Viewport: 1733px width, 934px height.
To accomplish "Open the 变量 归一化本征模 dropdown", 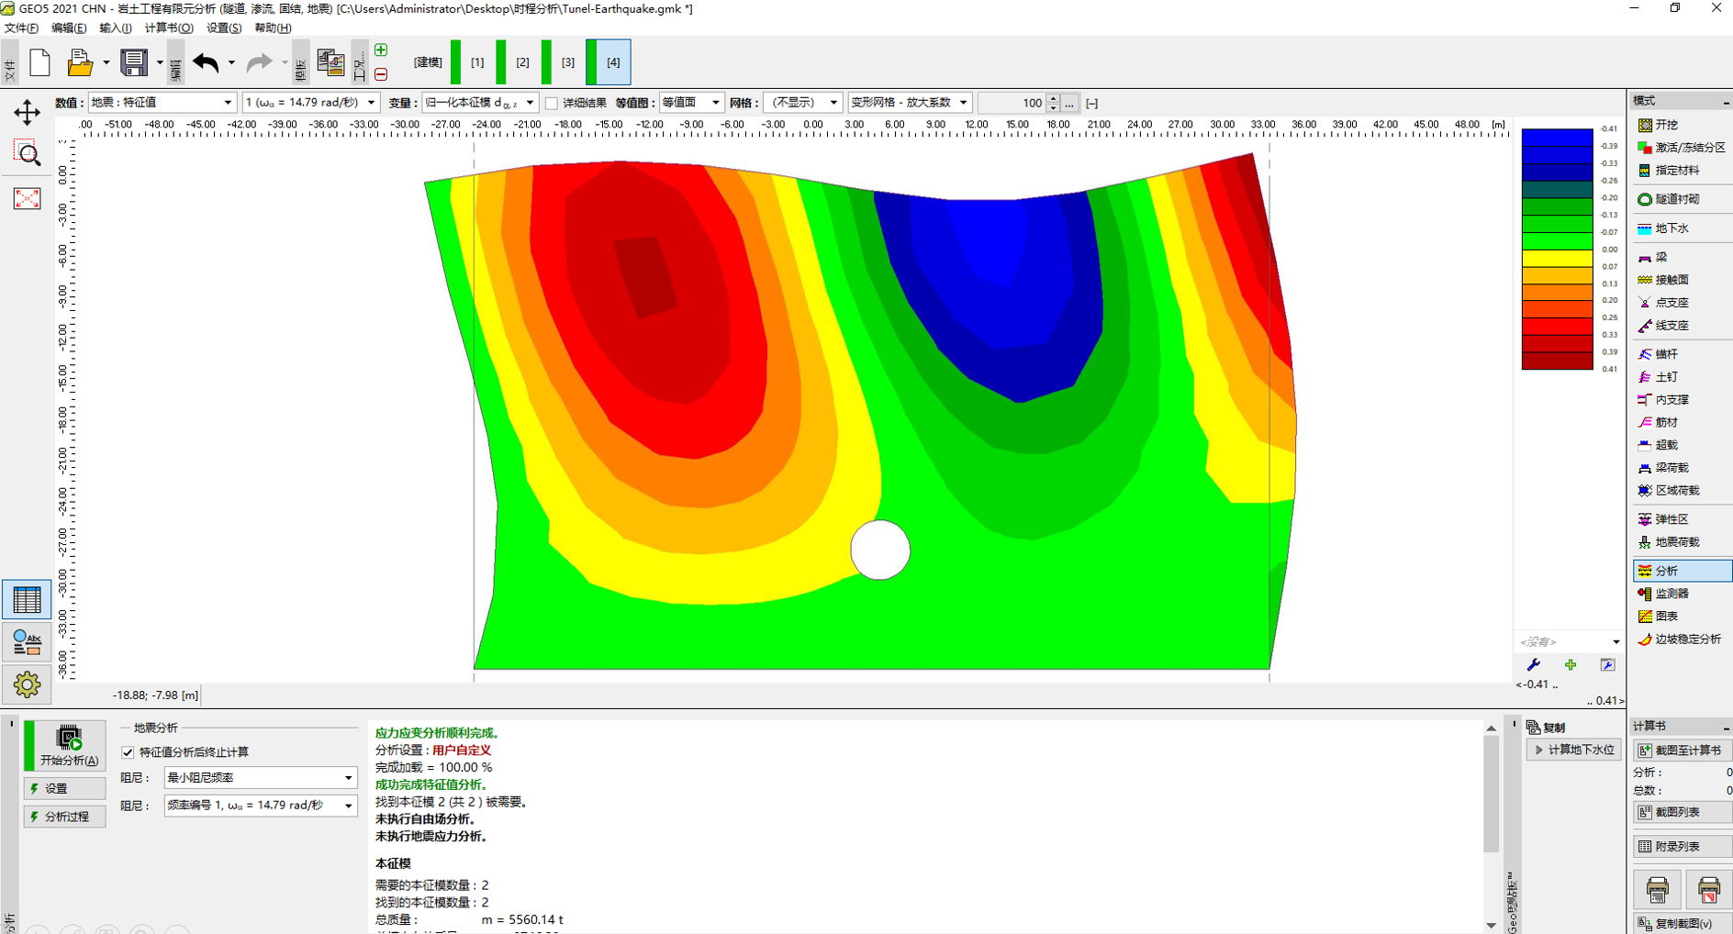I will click(x=479, y=103).
